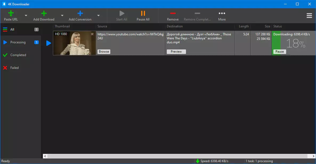The height and width of the screenshot is (164, 316).
Task: Click the HD 1080 video thumbnail
Action: [74, 43]
